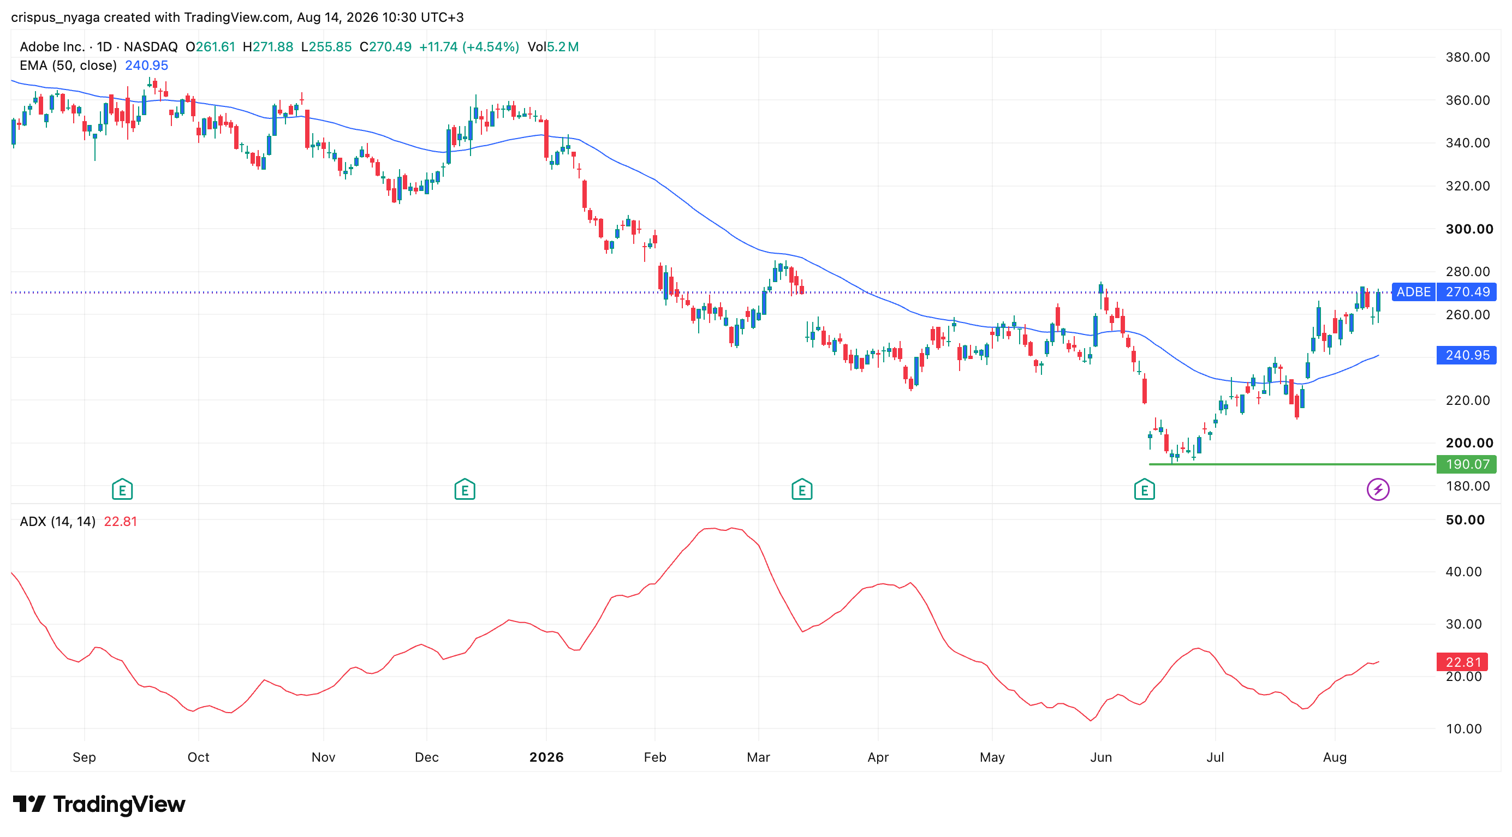This screenshot has width=1512, height=837.
Task: Select "Dec" on the time axis
Action: (427, 757)
